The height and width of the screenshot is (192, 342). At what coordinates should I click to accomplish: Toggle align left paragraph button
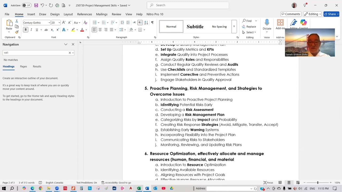[x=94, y=30]
